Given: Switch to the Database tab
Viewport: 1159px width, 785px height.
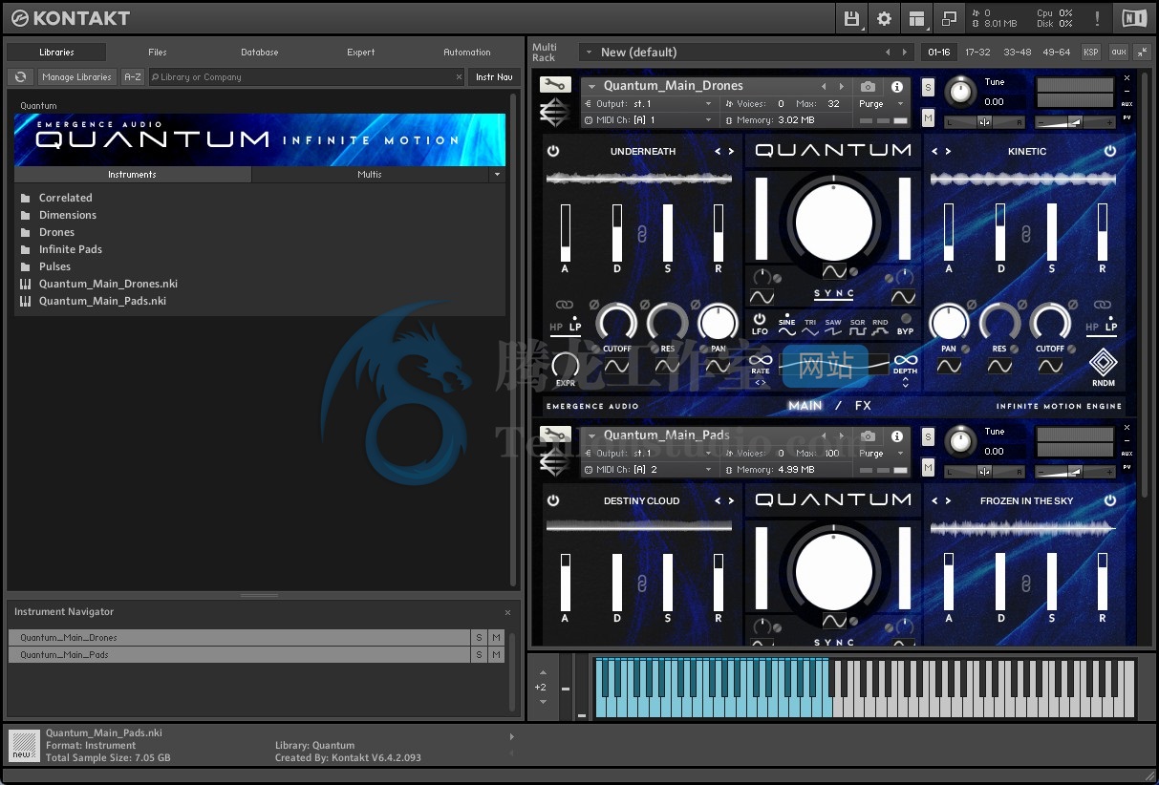Looking at the screenshot, I should 259,52.
